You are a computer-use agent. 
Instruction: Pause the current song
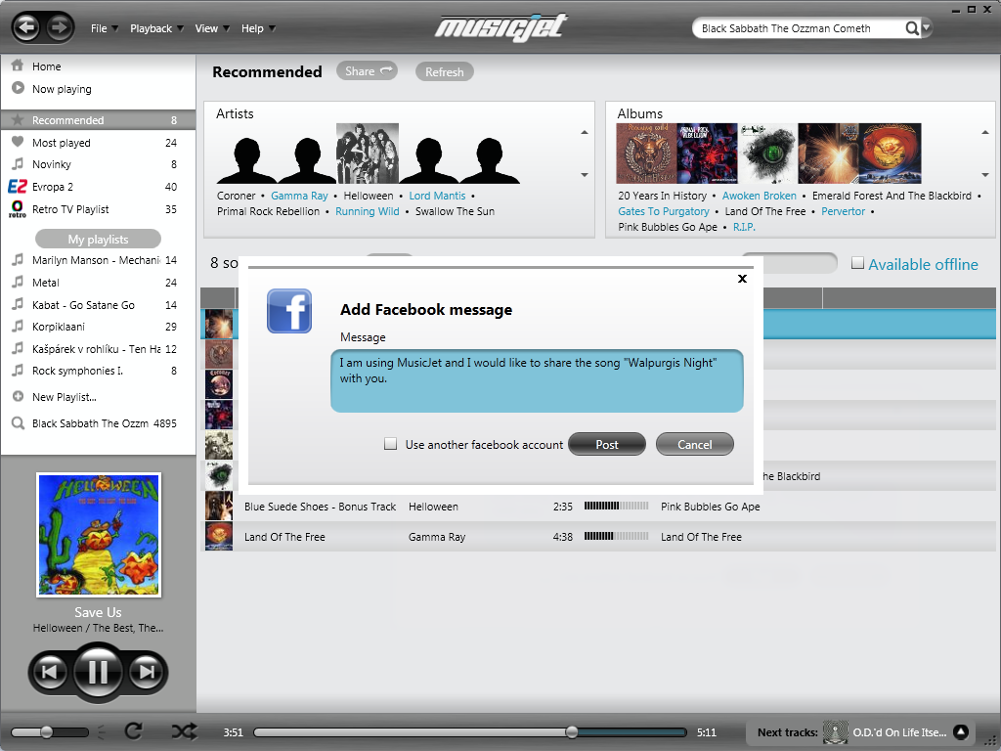tap(98, 672)
